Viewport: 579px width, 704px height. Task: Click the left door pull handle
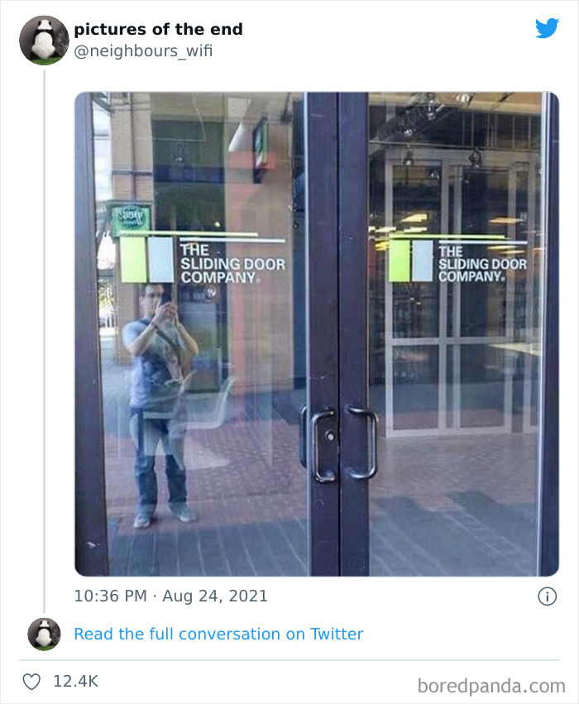(323, 444)
